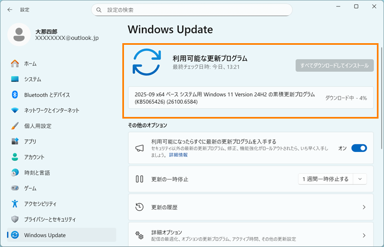Click 1 週間一時停止する button

pos(325,179)
